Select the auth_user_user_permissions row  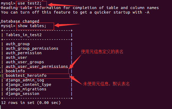coord(37,66)
